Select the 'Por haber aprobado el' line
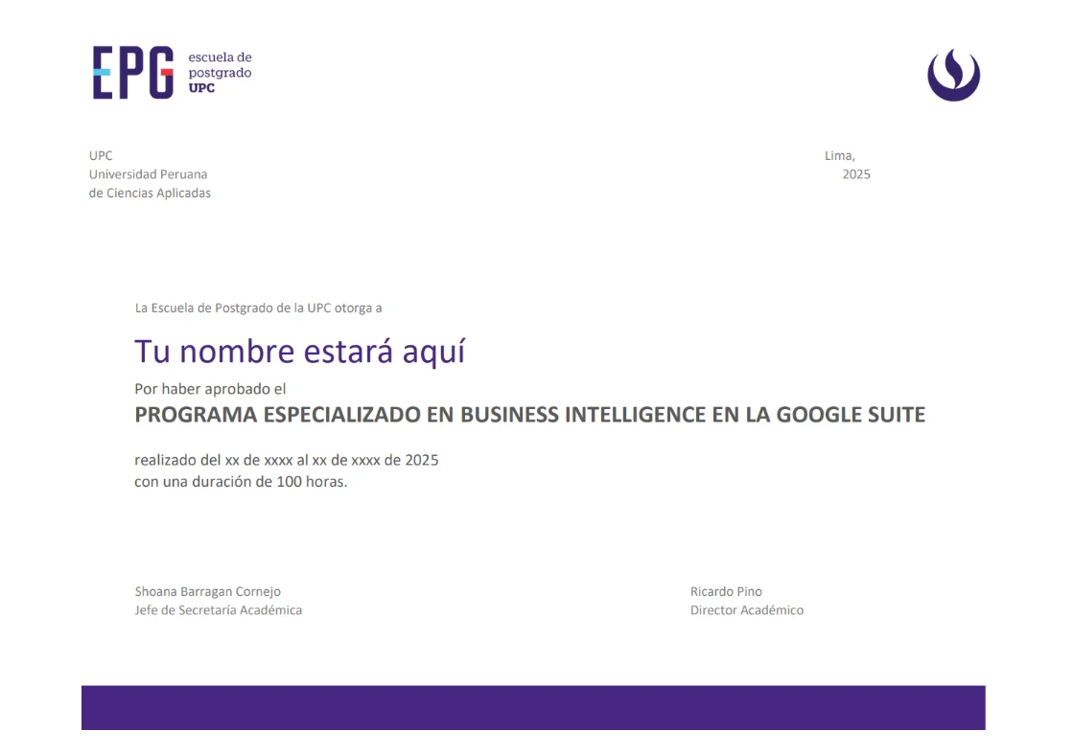The height and width of the screenshot is (754, 1074). 210,389
